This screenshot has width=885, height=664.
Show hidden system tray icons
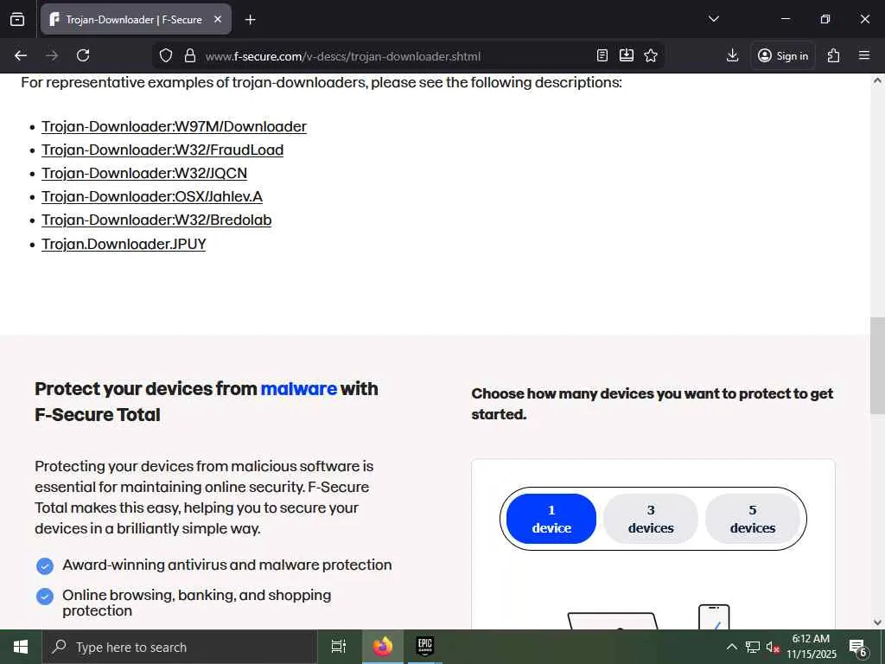tap(731, 647)
